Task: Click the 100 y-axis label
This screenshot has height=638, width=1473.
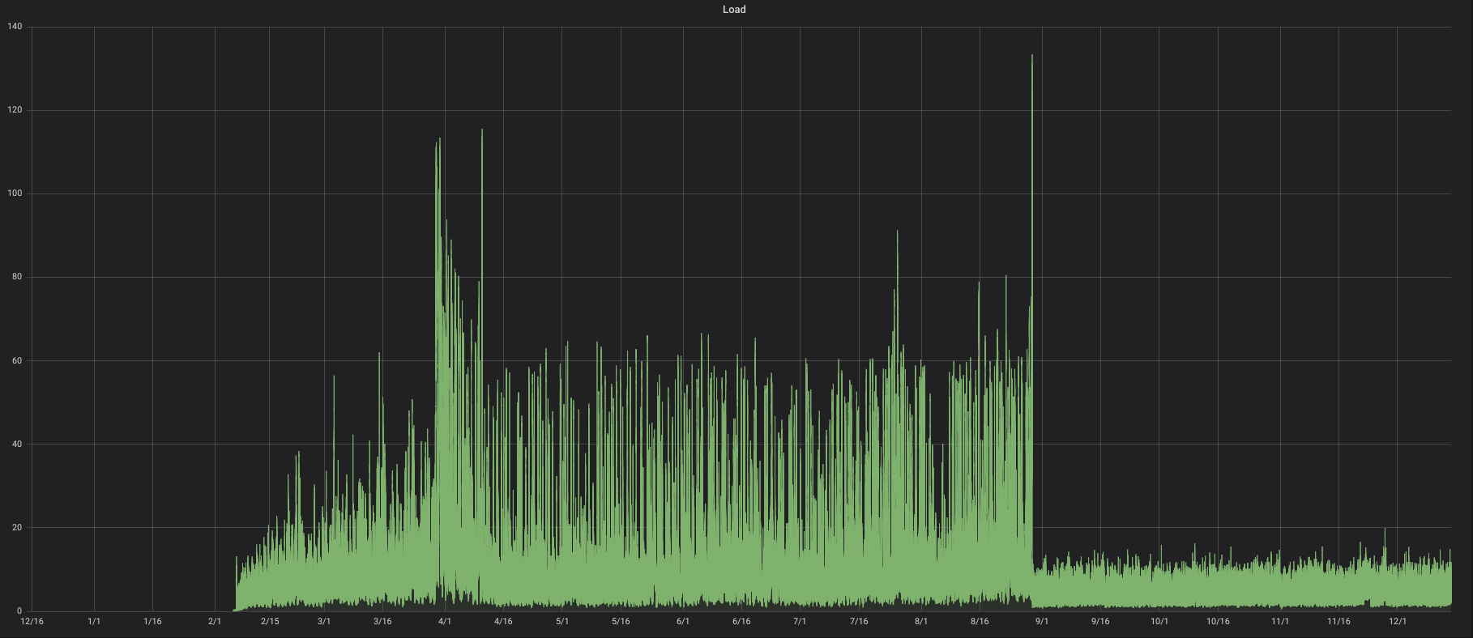Action: tap(15, 194)
